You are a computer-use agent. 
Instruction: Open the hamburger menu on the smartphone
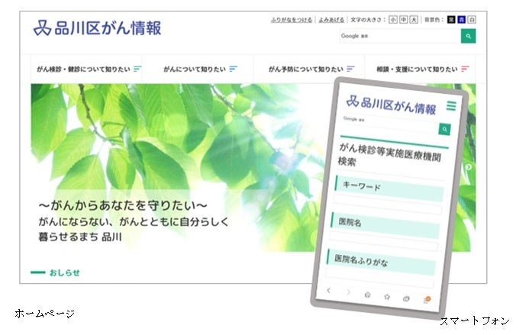point(451,106)
